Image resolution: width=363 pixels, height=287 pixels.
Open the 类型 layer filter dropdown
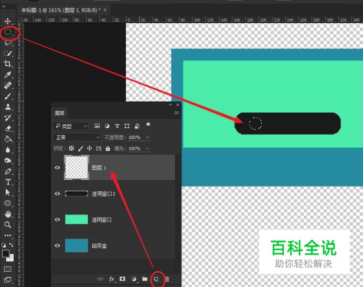(71, 126)
